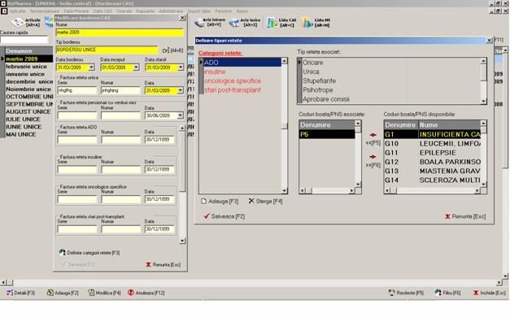510x318 pixels.
Task: Open the Aplicatie menu
Action: click(18, 11)
